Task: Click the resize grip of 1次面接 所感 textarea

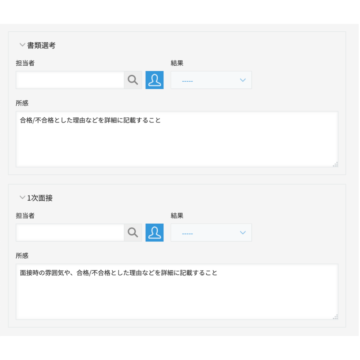Action: [x=335, y=317]
